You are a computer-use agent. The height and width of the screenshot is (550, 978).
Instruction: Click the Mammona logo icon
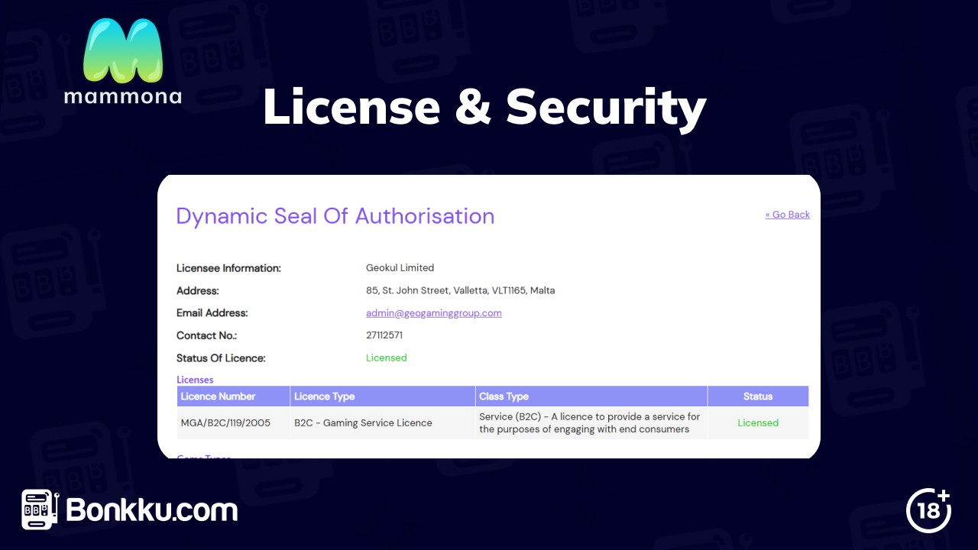coord(123,50)
